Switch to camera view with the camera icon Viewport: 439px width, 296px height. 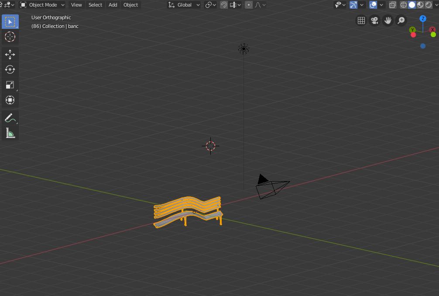pos(374,21)
